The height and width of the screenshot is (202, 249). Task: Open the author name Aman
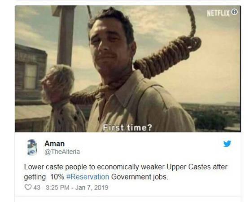point(54,144)
